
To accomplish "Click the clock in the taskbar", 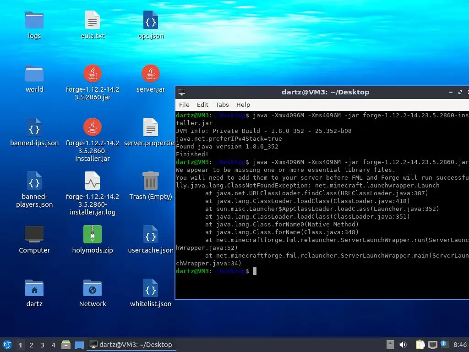I will tap(460, 345).
